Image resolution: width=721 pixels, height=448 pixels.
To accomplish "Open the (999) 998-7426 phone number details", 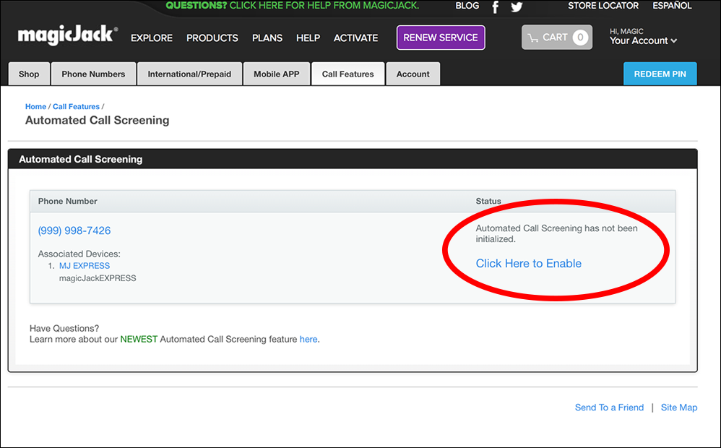I will (74, 230).
